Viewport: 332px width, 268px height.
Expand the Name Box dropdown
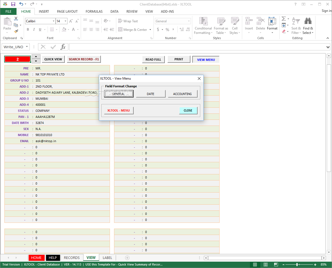click(27, 47)
